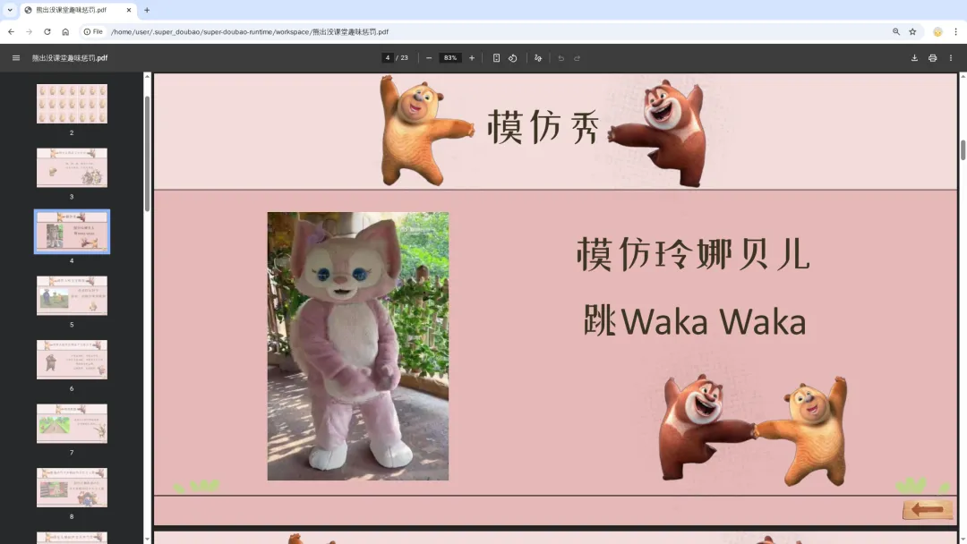The image size is (967, 544).
Task: Click the browser zoom magnifier icon
Action: click(896, 31)
